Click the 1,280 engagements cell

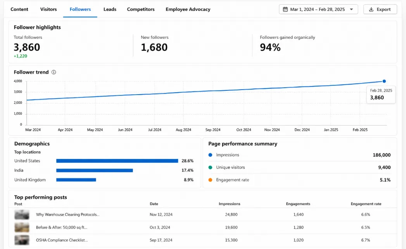click(298, 227)
